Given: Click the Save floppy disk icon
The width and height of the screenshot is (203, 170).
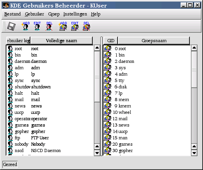Looking at the screenshot, I should tap(11, 26).
